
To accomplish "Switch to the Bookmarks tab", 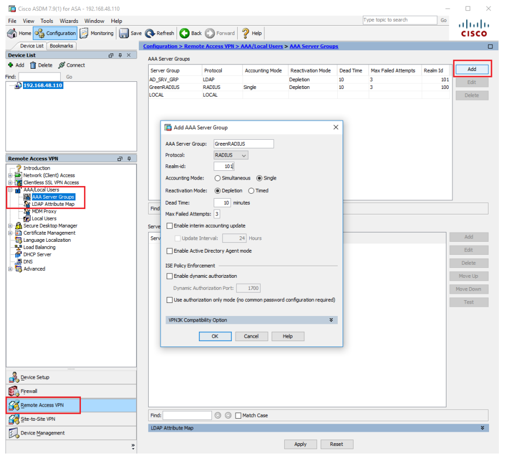I will click(61, 46).
